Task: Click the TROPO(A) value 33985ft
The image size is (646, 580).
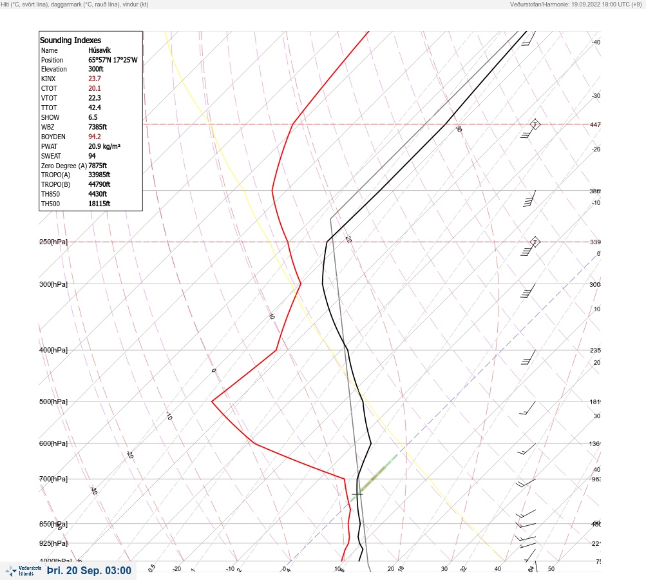Action: (99, 175)
